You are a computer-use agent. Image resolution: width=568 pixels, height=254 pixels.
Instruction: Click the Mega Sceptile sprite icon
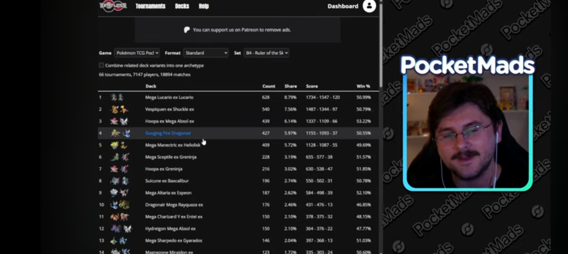115,157
